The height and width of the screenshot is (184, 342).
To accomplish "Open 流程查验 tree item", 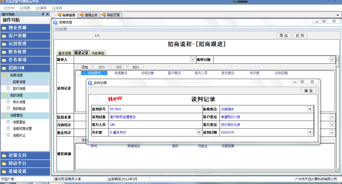I will coord(19,122).
